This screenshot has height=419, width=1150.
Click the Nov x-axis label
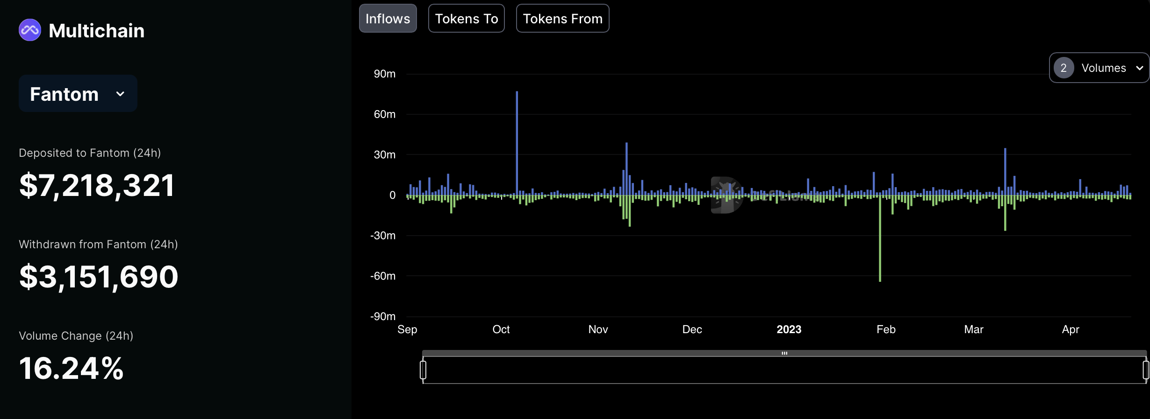[x=598, y=329]
